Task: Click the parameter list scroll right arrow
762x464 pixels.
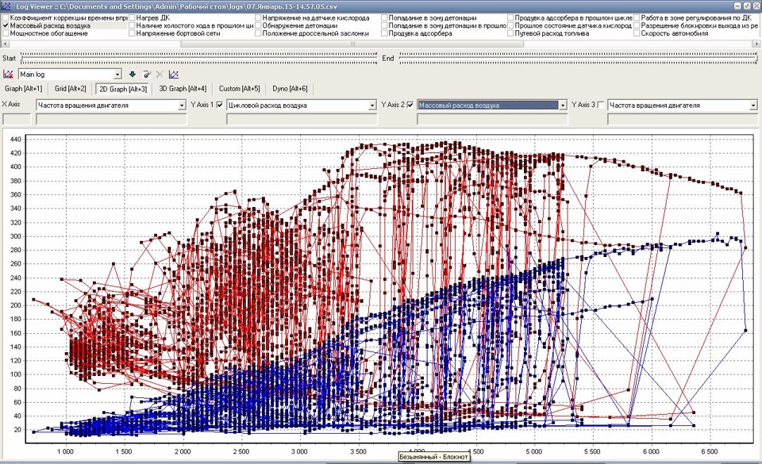Action: pos(756,44)
